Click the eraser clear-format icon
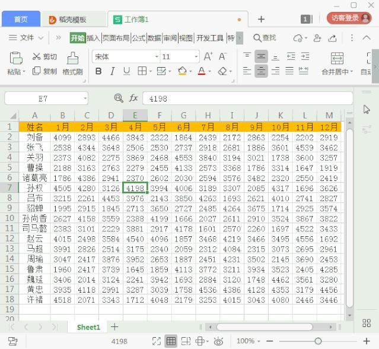Image resolution: width=379 pixels, height=349 pixels. tap(222, 71)
